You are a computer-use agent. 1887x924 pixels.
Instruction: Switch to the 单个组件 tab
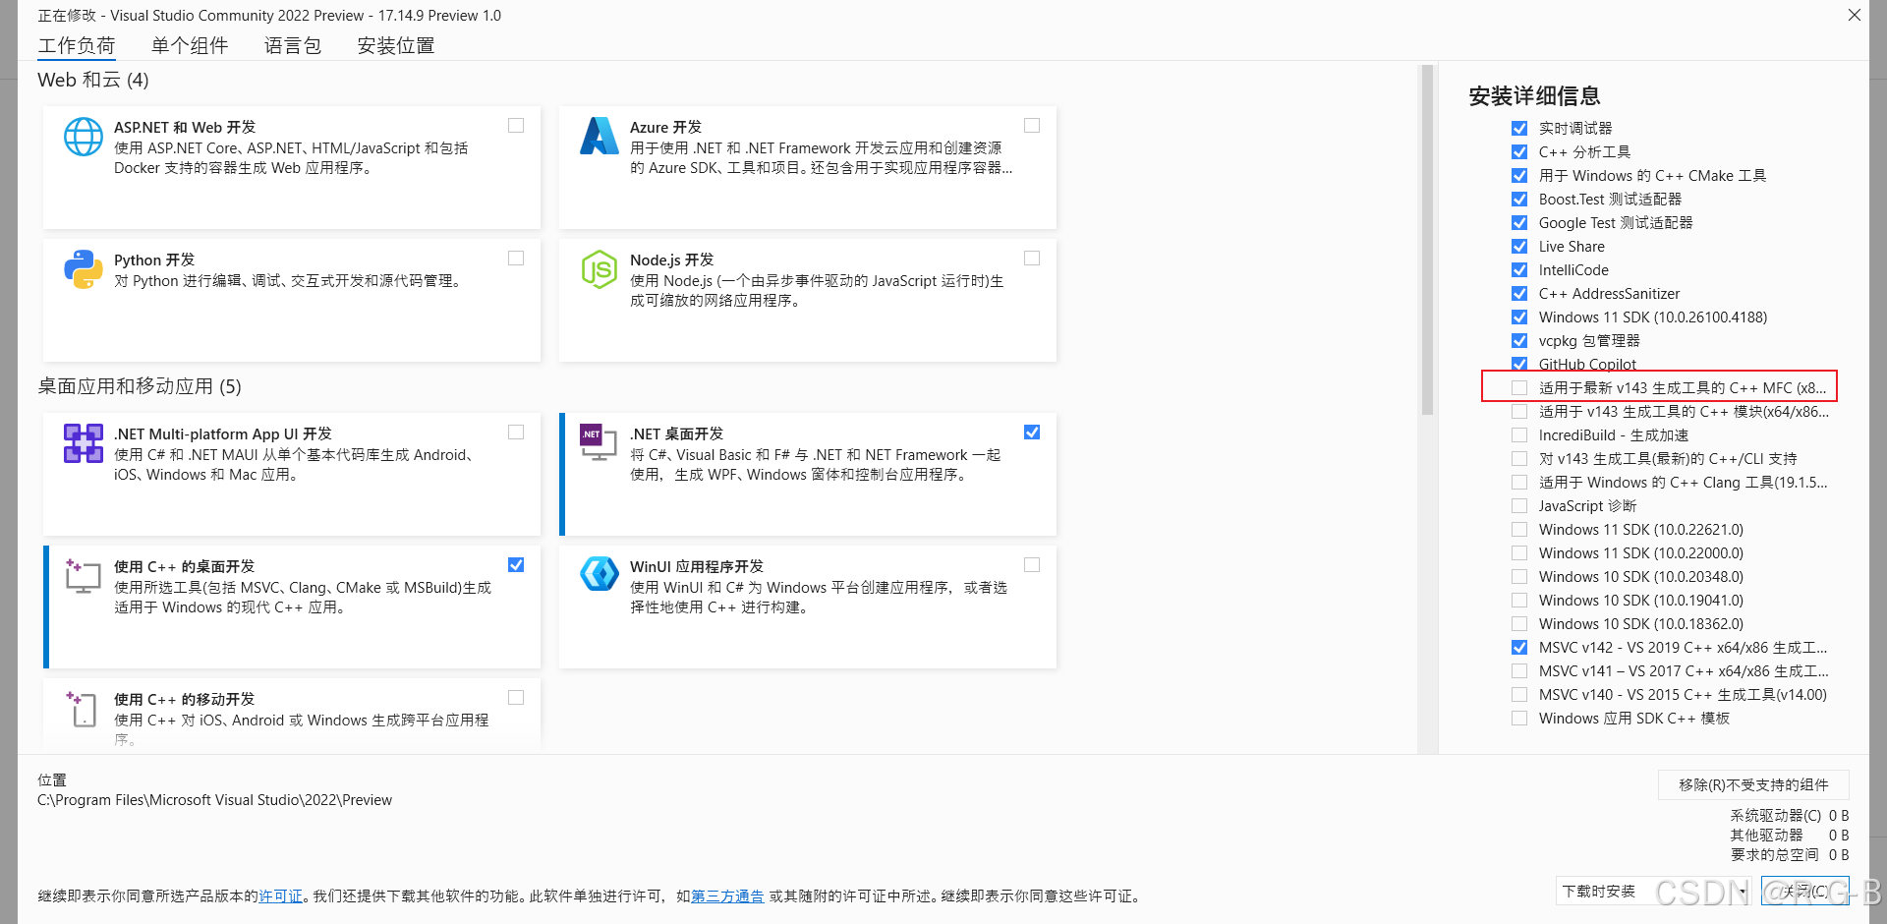190,45
